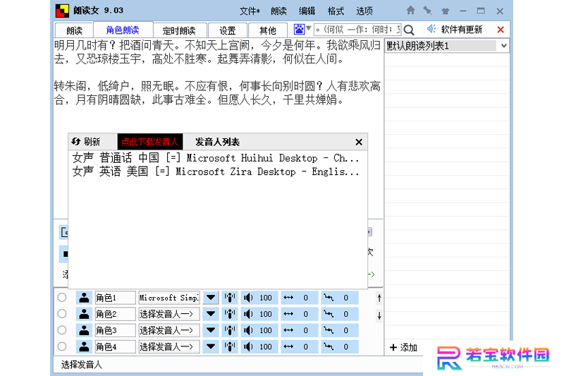Expand the search engine selector arrow
Image resolution: width=564 pixels, height=376 pixels.
pos(309,28)
